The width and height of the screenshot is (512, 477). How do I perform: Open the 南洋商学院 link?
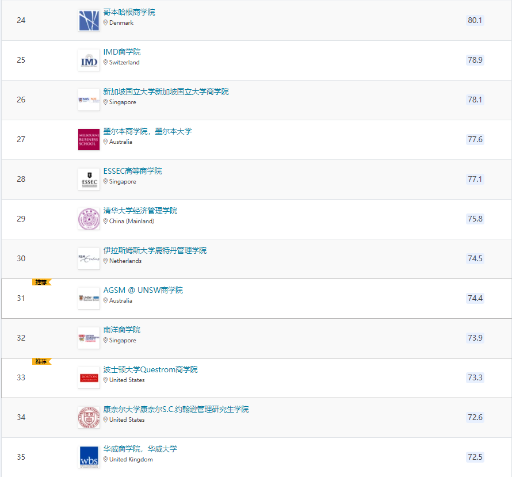(x=121, y=330)
